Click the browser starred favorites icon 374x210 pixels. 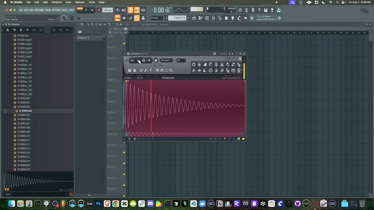pos(27,30)
